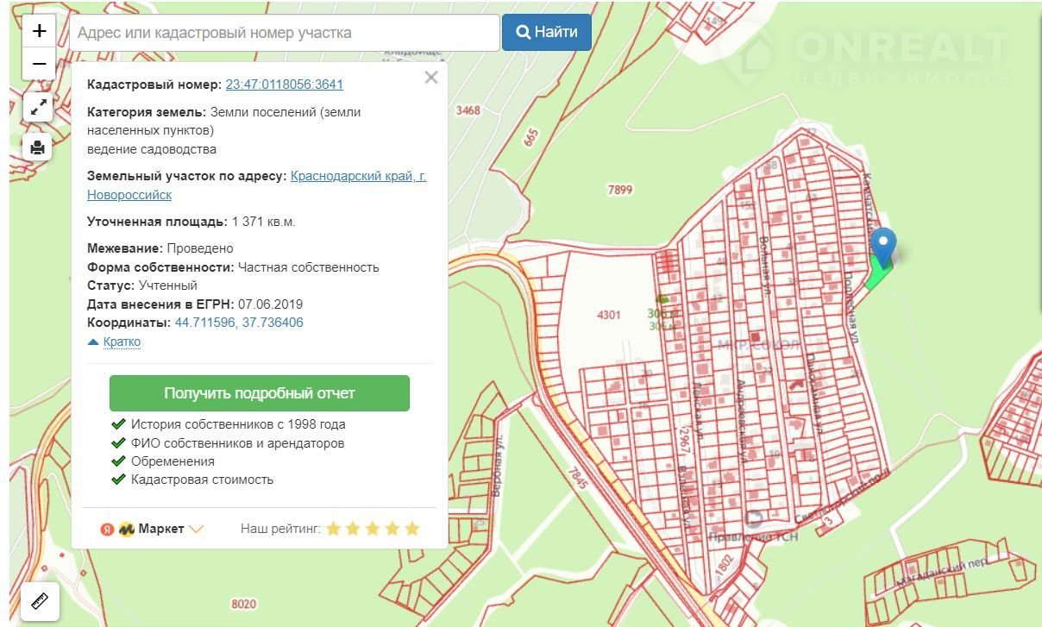The width and height of the screenshot is (1042, 627).
Task: Print the map via printer icon
Action: click(x=38, y=147)
